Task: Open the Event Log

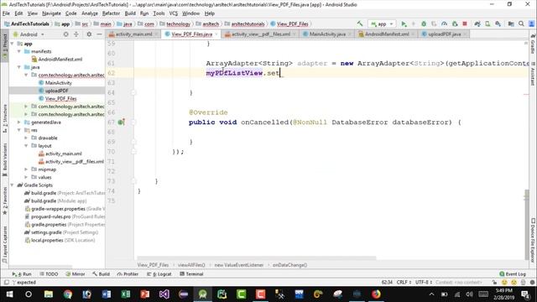Action: 513,274
